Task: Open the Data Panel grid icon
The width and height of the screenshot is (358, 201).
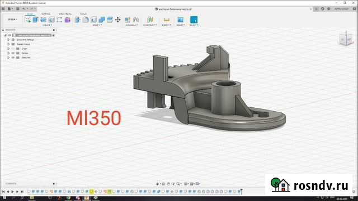Action: [3, 9]
